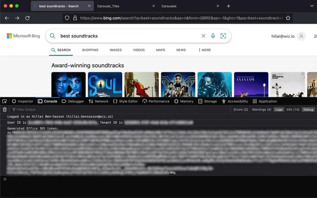
Task: Open the Inspector devtools panel
Action: [22, 101]
